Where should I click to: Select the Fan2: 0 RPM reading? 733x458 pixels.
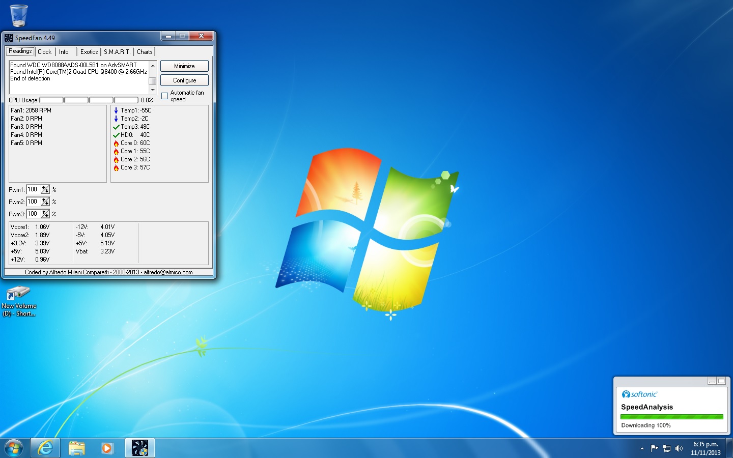pos(26,119)
